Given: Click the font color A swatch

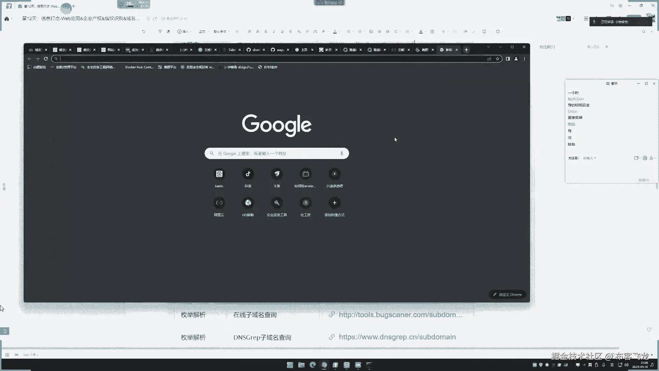Looking at the screenshot, I should coord(335,32).
